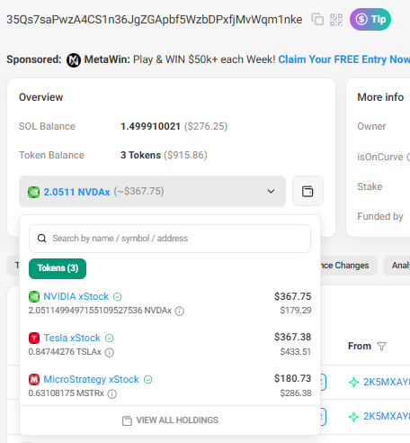The height and width of the screenshot is (443, 410).
Task: Click the MicroStrategy xStock token logo
Action: [34, 379]
